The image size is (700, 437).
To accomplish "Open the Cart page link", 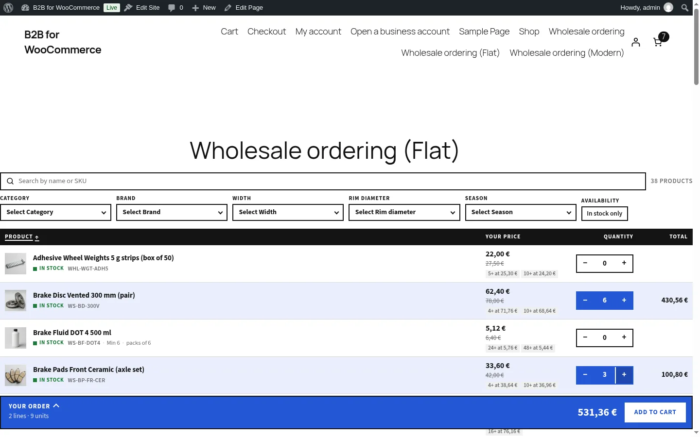I will (x=229, y=32).
